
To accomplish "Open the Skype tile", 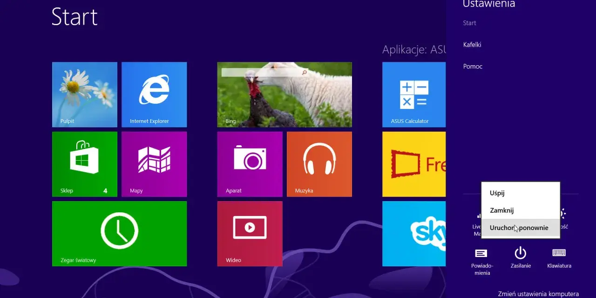I will (414, 234).
